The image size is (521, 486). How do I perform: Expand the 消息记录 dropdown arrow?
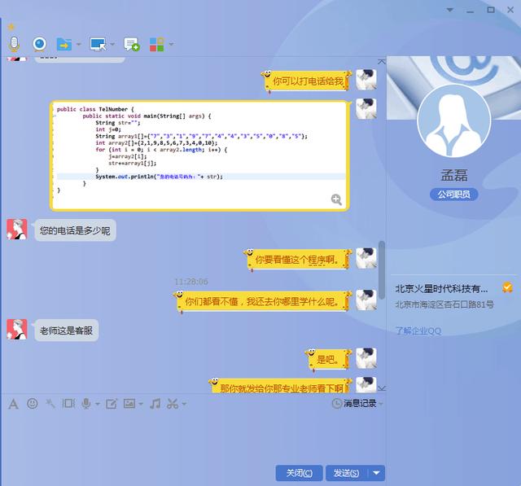coord(381,404)
